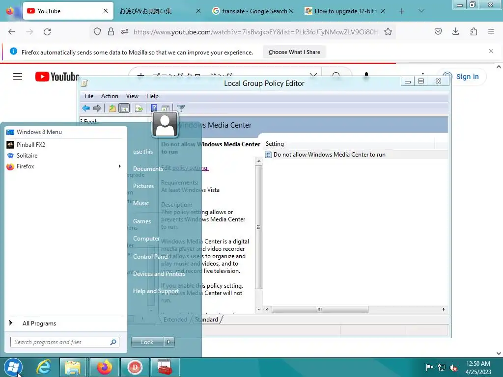Expand the Firefox submenu arrow in Start menu
The width and height of the screenshot is (503, 377).
click(120, 166)
